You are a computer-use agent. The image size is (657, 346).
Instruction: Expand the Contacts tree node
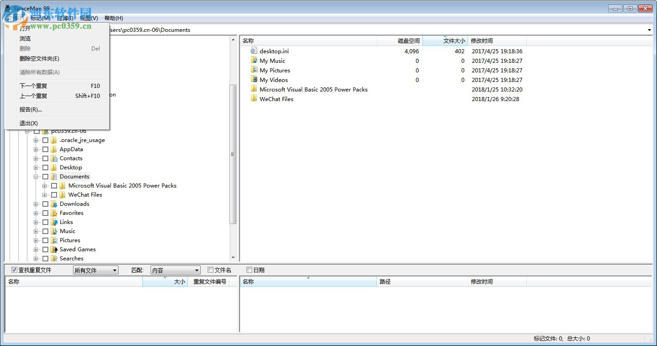tap(36, 158)
